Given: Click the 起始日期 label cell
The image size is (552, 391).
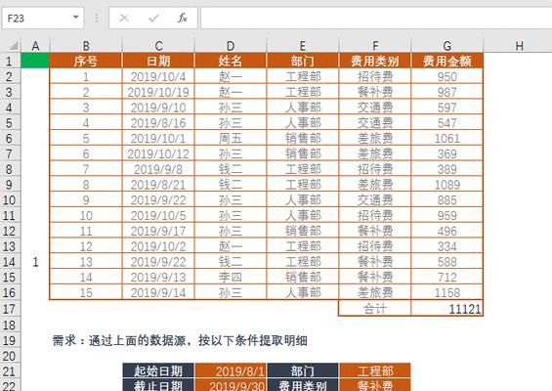Looking at the screenshot, I should [x=158, y=371].
